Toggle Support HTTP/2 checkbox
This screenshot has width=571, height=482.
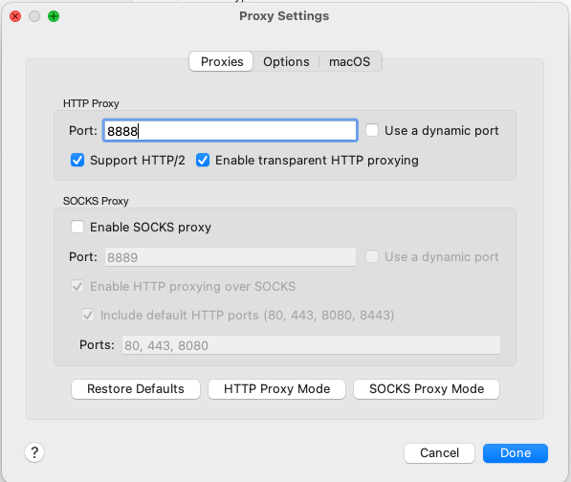[77, 160]
